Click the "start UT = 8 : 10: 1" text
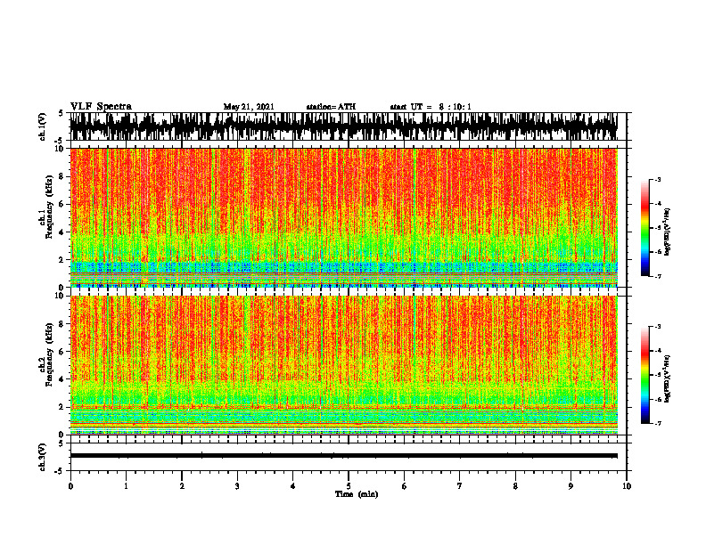This screenshot has height=545, width=706. tap(431, 107)
